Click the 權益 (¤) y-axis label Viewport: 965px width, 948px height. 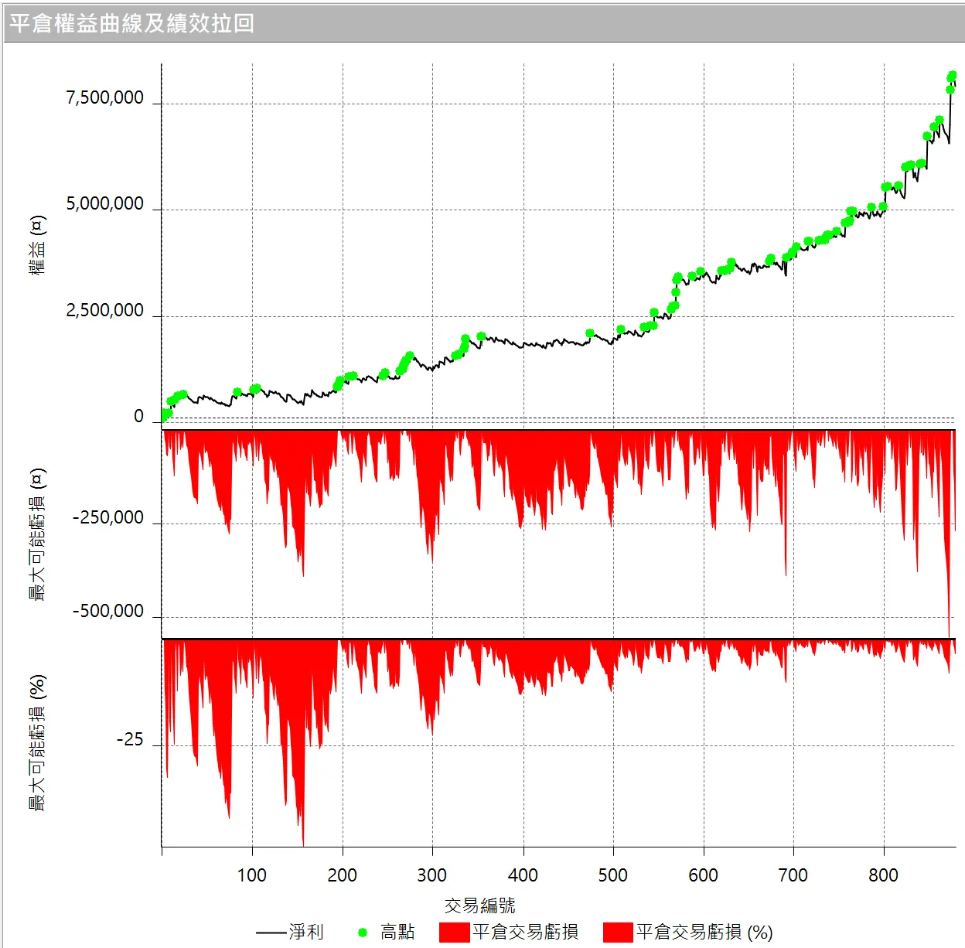coord(37,245)
